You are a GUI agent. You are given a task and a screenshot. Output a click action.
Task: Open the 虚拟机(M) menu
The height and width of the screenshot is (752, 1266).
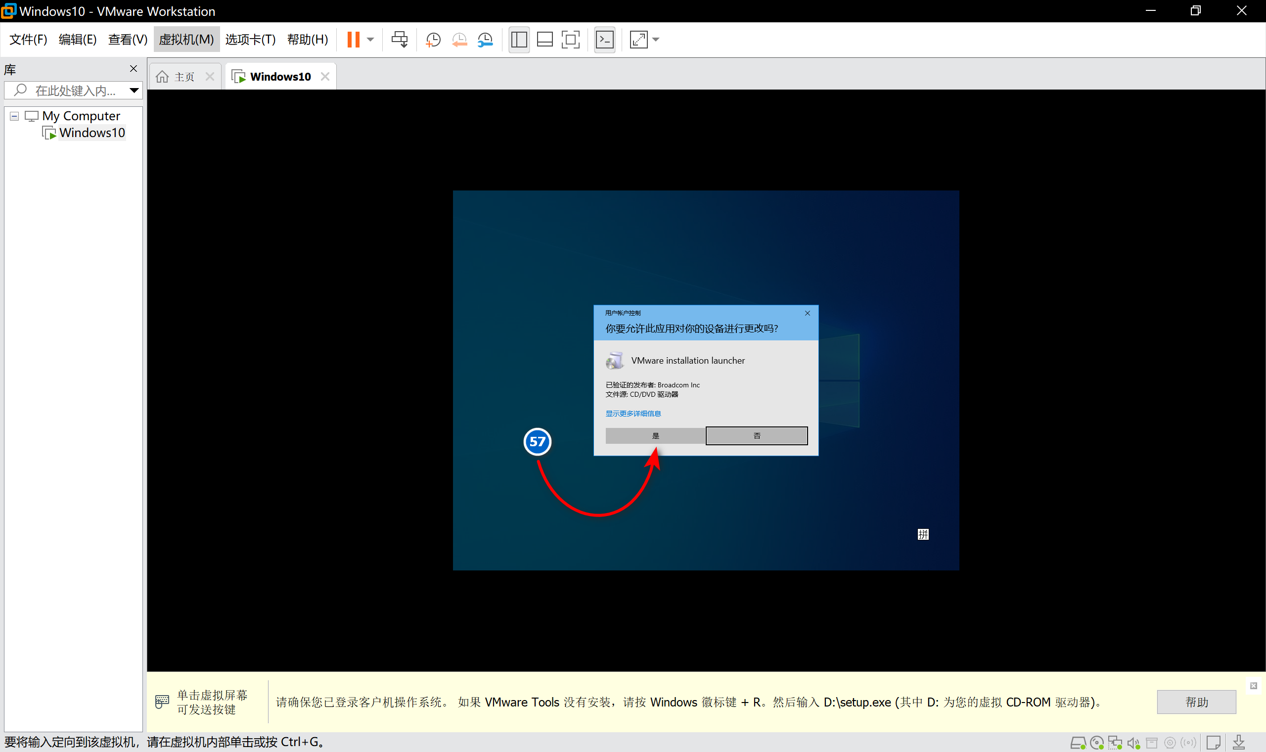(x=186, y=40)
